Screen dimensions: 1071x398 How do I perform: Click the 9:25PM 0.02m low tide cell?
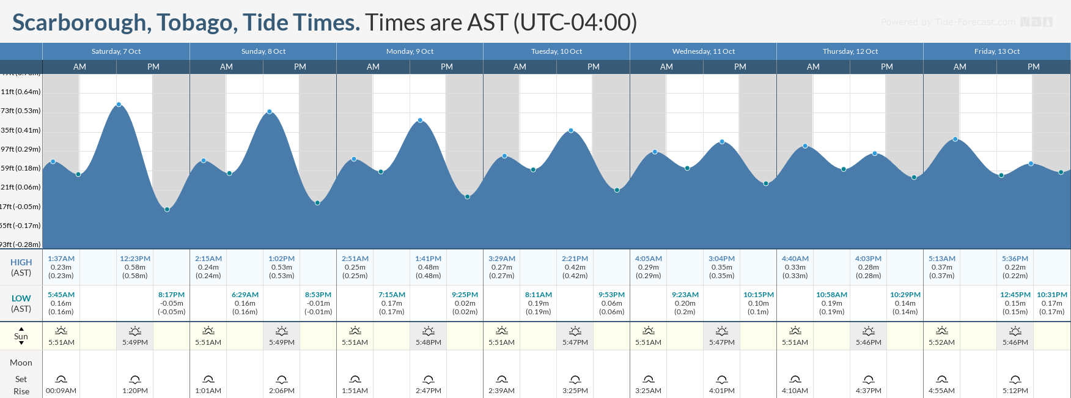pyautogui.click(x=465, y=303)
